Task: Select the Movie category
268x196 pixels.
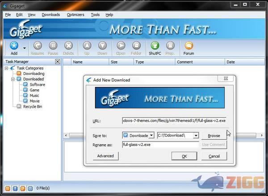Action: click(34, 101)
